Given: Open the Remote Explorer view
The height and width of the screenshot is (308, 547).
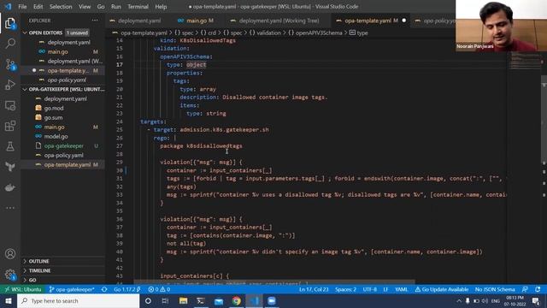Looking at the screenshot, I should (x=10, y=105).
